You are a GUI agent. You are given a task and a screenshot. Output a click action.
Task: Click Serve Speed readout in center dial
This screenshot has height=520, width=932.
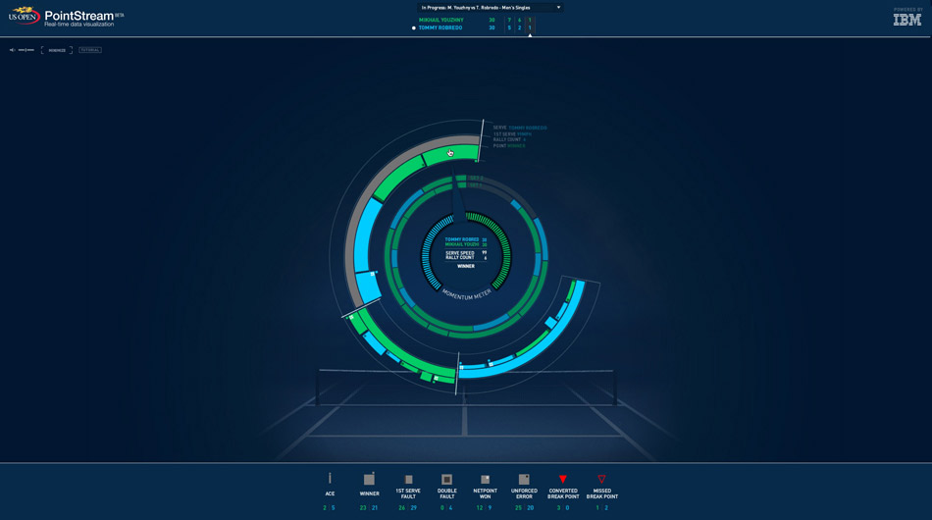point(466,252)
